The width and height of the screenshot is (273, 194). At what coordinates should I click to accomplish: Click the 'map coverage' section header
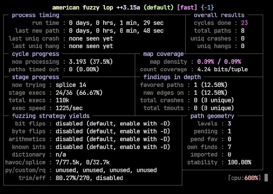tap(163, 54)
